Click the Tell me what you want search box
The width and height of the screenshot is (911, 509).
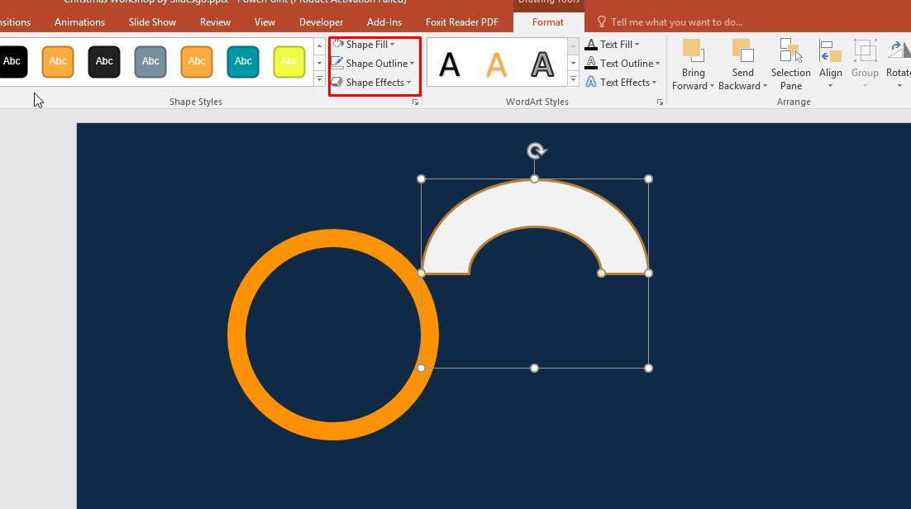tap(670, 22)
